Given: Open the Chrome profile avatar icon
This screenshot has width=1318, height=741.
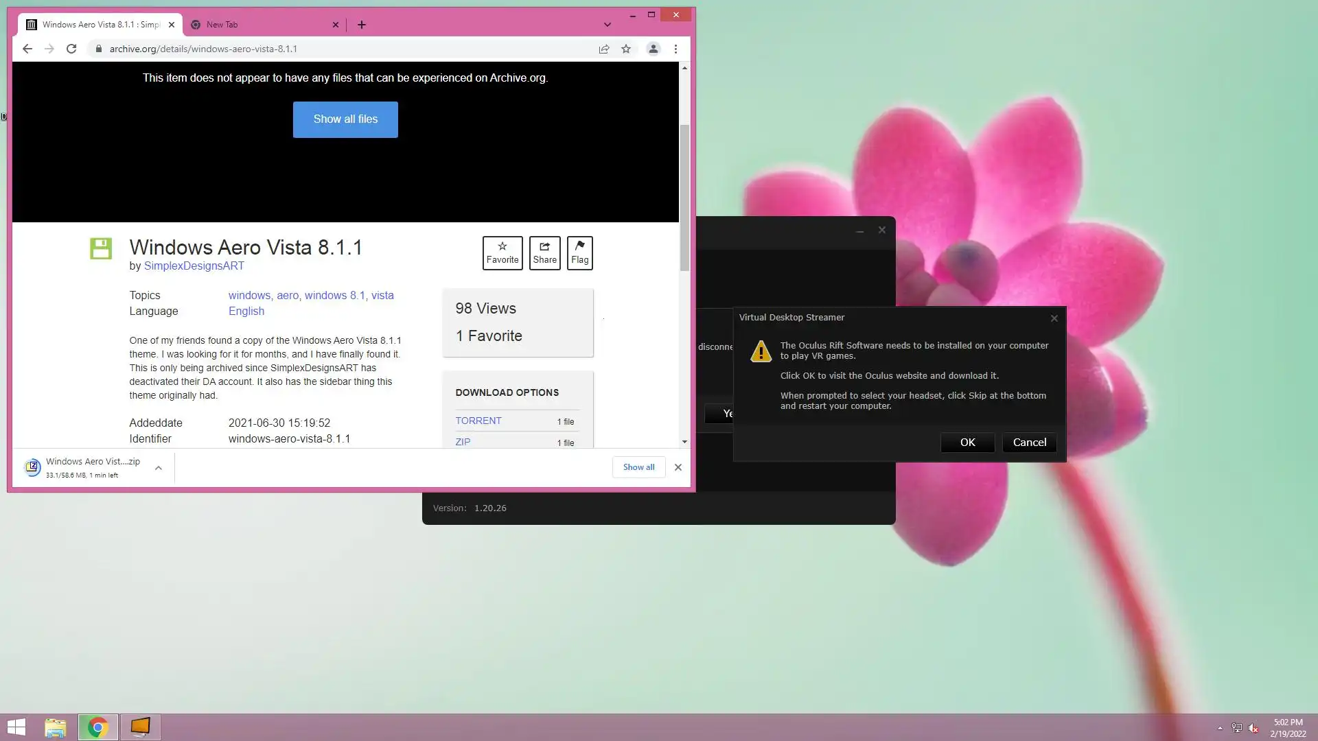Looking at the screenshot, I should click(653, 49).
